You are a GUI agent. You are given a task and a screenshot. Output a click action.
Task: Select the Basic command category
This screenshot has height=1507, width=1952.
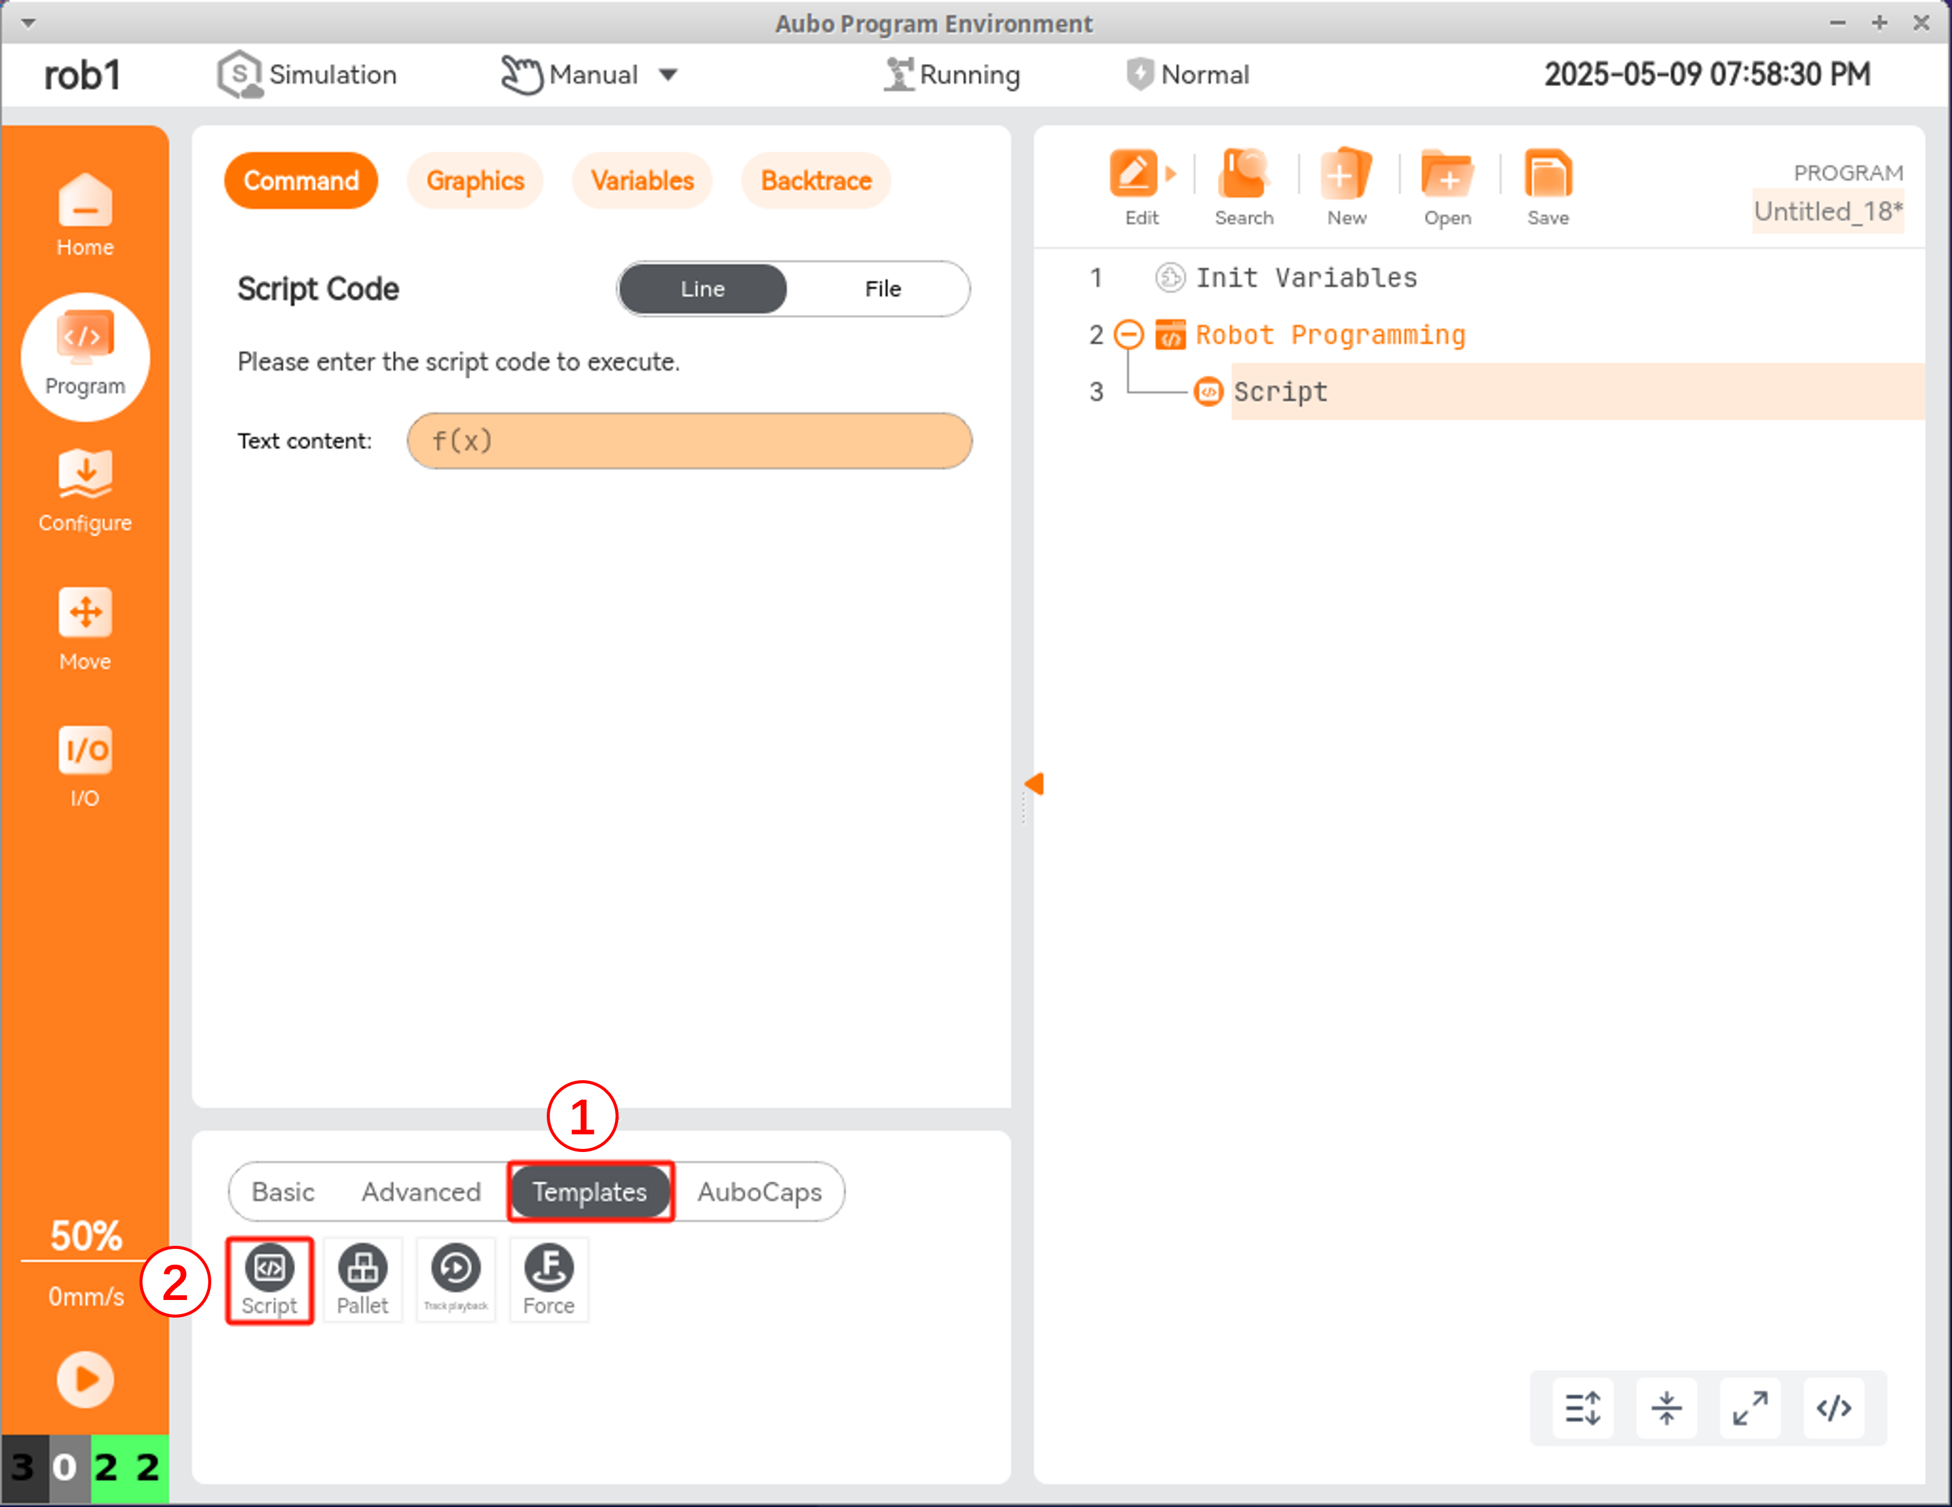point(283,1192)
